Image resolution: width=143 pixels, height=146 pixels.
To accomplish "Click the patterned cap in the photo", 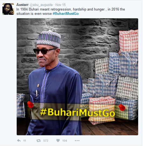I will point(49,39).
